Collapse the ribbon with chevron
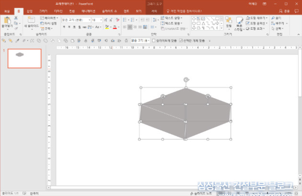Viewport: 302px width, 196px height. [x=298, y=34]
